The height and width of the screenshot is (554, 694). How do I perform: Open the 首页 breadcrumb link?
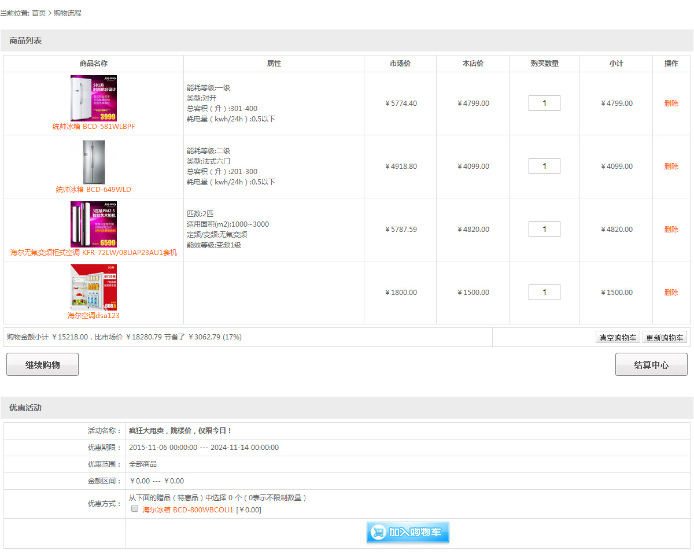39,13
